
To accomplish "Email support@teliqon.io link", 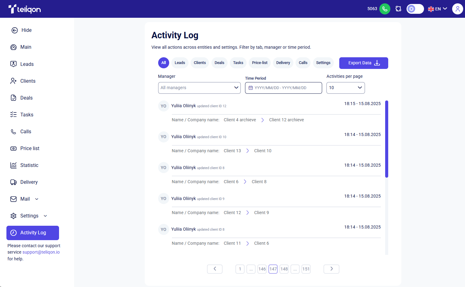I will pos(41,252).
